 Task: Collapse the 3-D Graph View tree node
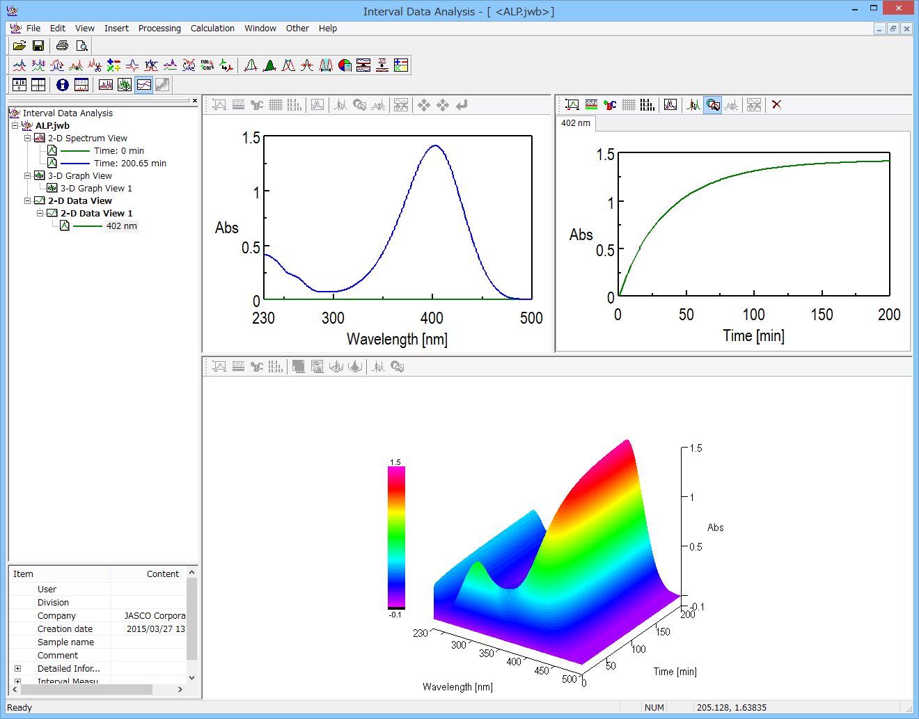click(x=28, y=175)
